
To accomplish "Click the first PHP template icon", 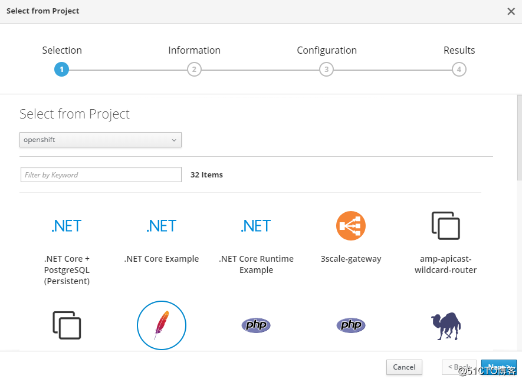I will [256, 325].
